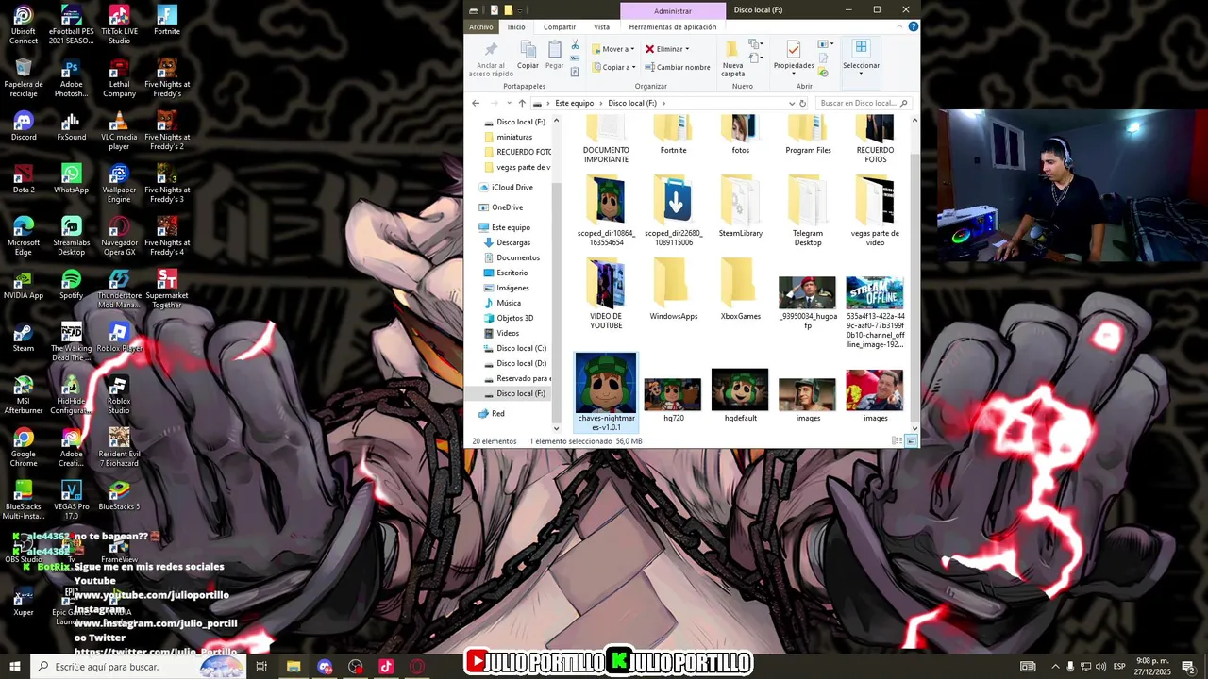Collapse the ribbon with the chevron
1208x679 pixels.
901,26
